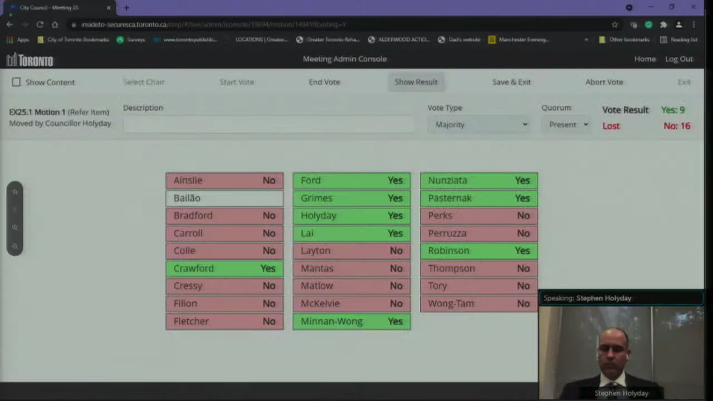Select the Bradford No vote row
The height and width of the screenshot is (401, 713).
[224, 216]
